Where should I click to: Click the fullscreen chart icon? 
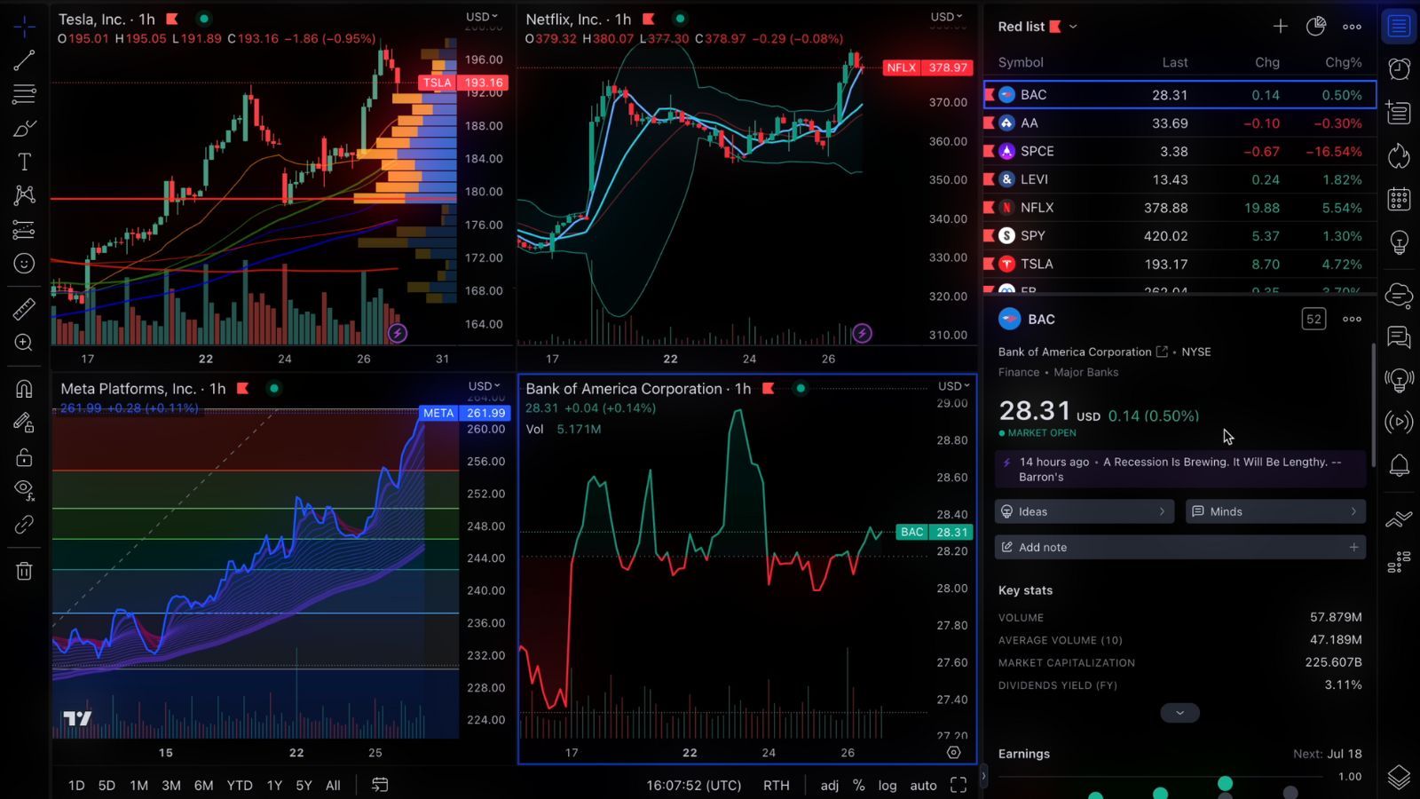(x=958, y=785)
